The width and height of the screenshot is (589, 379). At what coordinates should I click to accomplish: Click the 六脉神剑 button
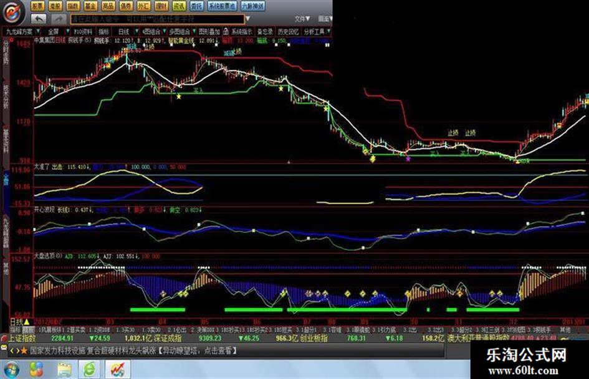(252, 6)
